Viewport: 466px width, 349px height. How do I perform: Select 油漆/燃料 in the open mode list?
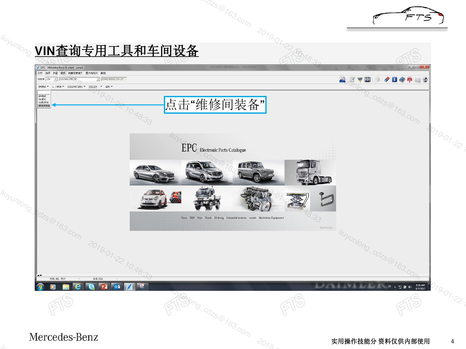(x=43, y=102)
